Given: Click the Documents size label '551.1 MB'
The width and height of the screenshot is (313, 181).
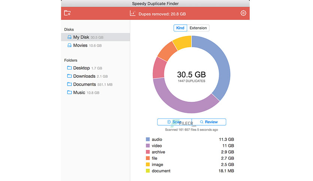Looking at the screenshot, I should [x=105, y=85].
